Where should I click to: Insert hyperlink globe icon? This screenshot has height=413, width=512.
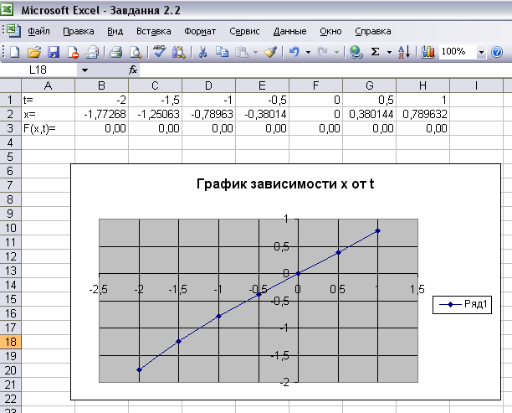point(356,52)
